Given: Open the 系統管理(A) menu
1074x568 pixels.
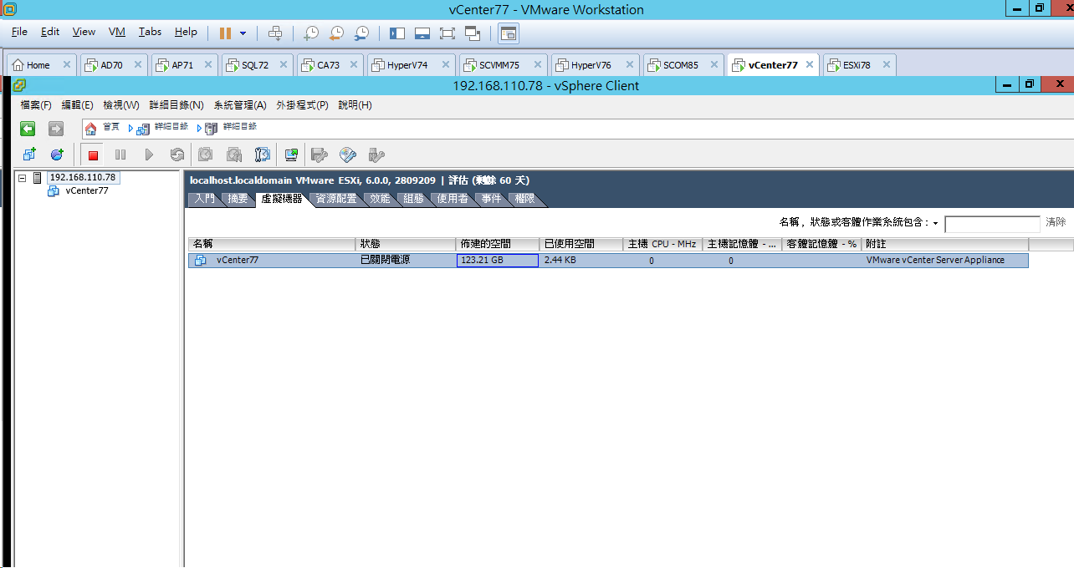Looking at the screenshot, I should pos(240,105).
